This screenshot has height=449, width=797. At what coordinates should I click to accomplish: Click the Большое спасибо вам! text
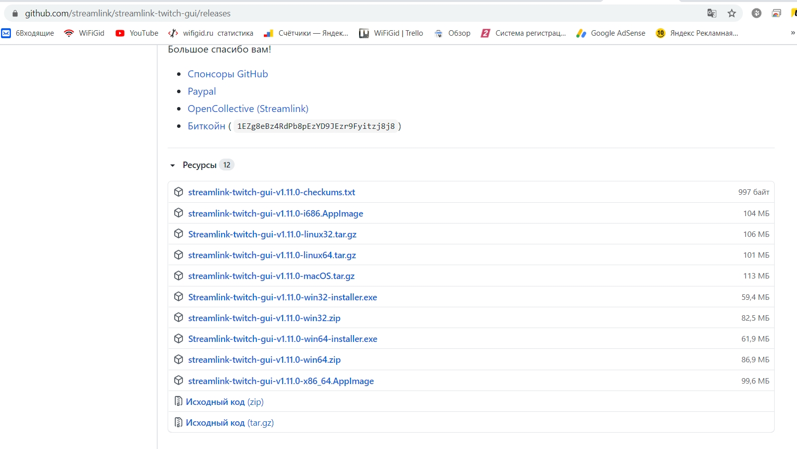(x=220, y=49)
